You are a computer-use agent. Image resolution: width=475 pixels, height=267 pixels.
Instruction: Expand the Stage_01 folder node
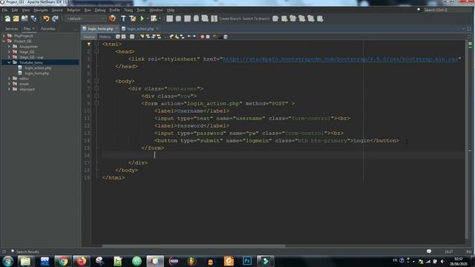(9, 52)
